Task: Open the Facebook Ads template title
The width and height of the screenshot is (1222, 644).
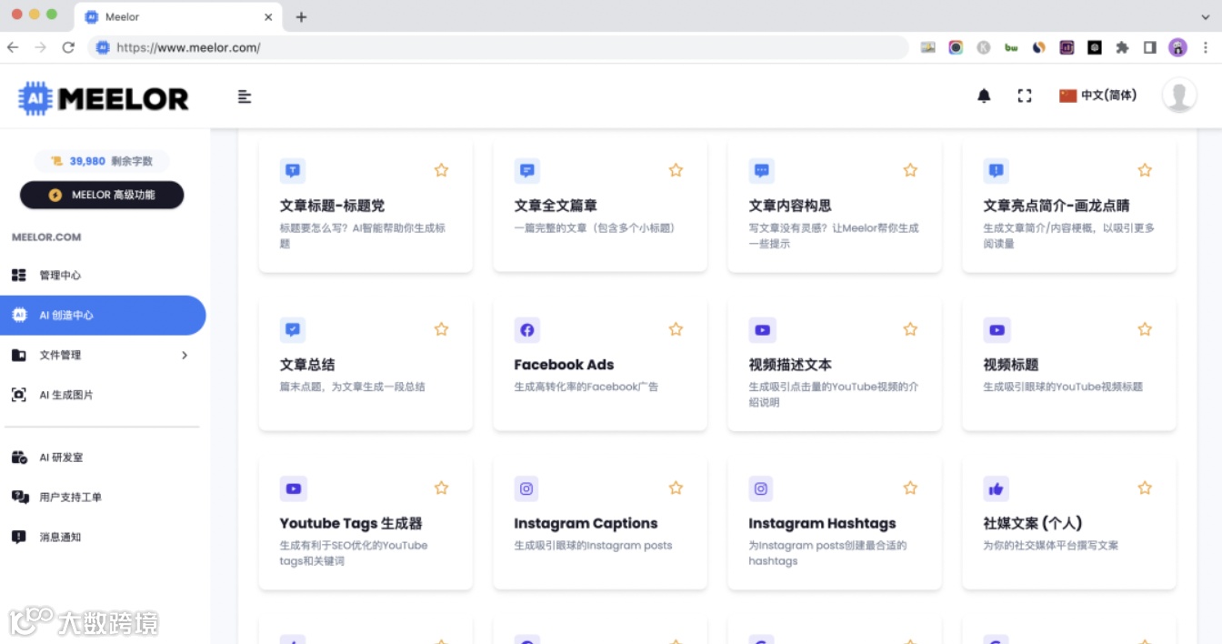Action: [564, 365]
